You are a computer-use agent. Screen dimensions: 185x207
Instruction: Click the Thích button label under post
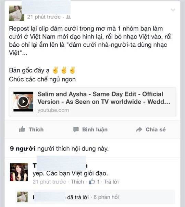[x=36, y=129]
